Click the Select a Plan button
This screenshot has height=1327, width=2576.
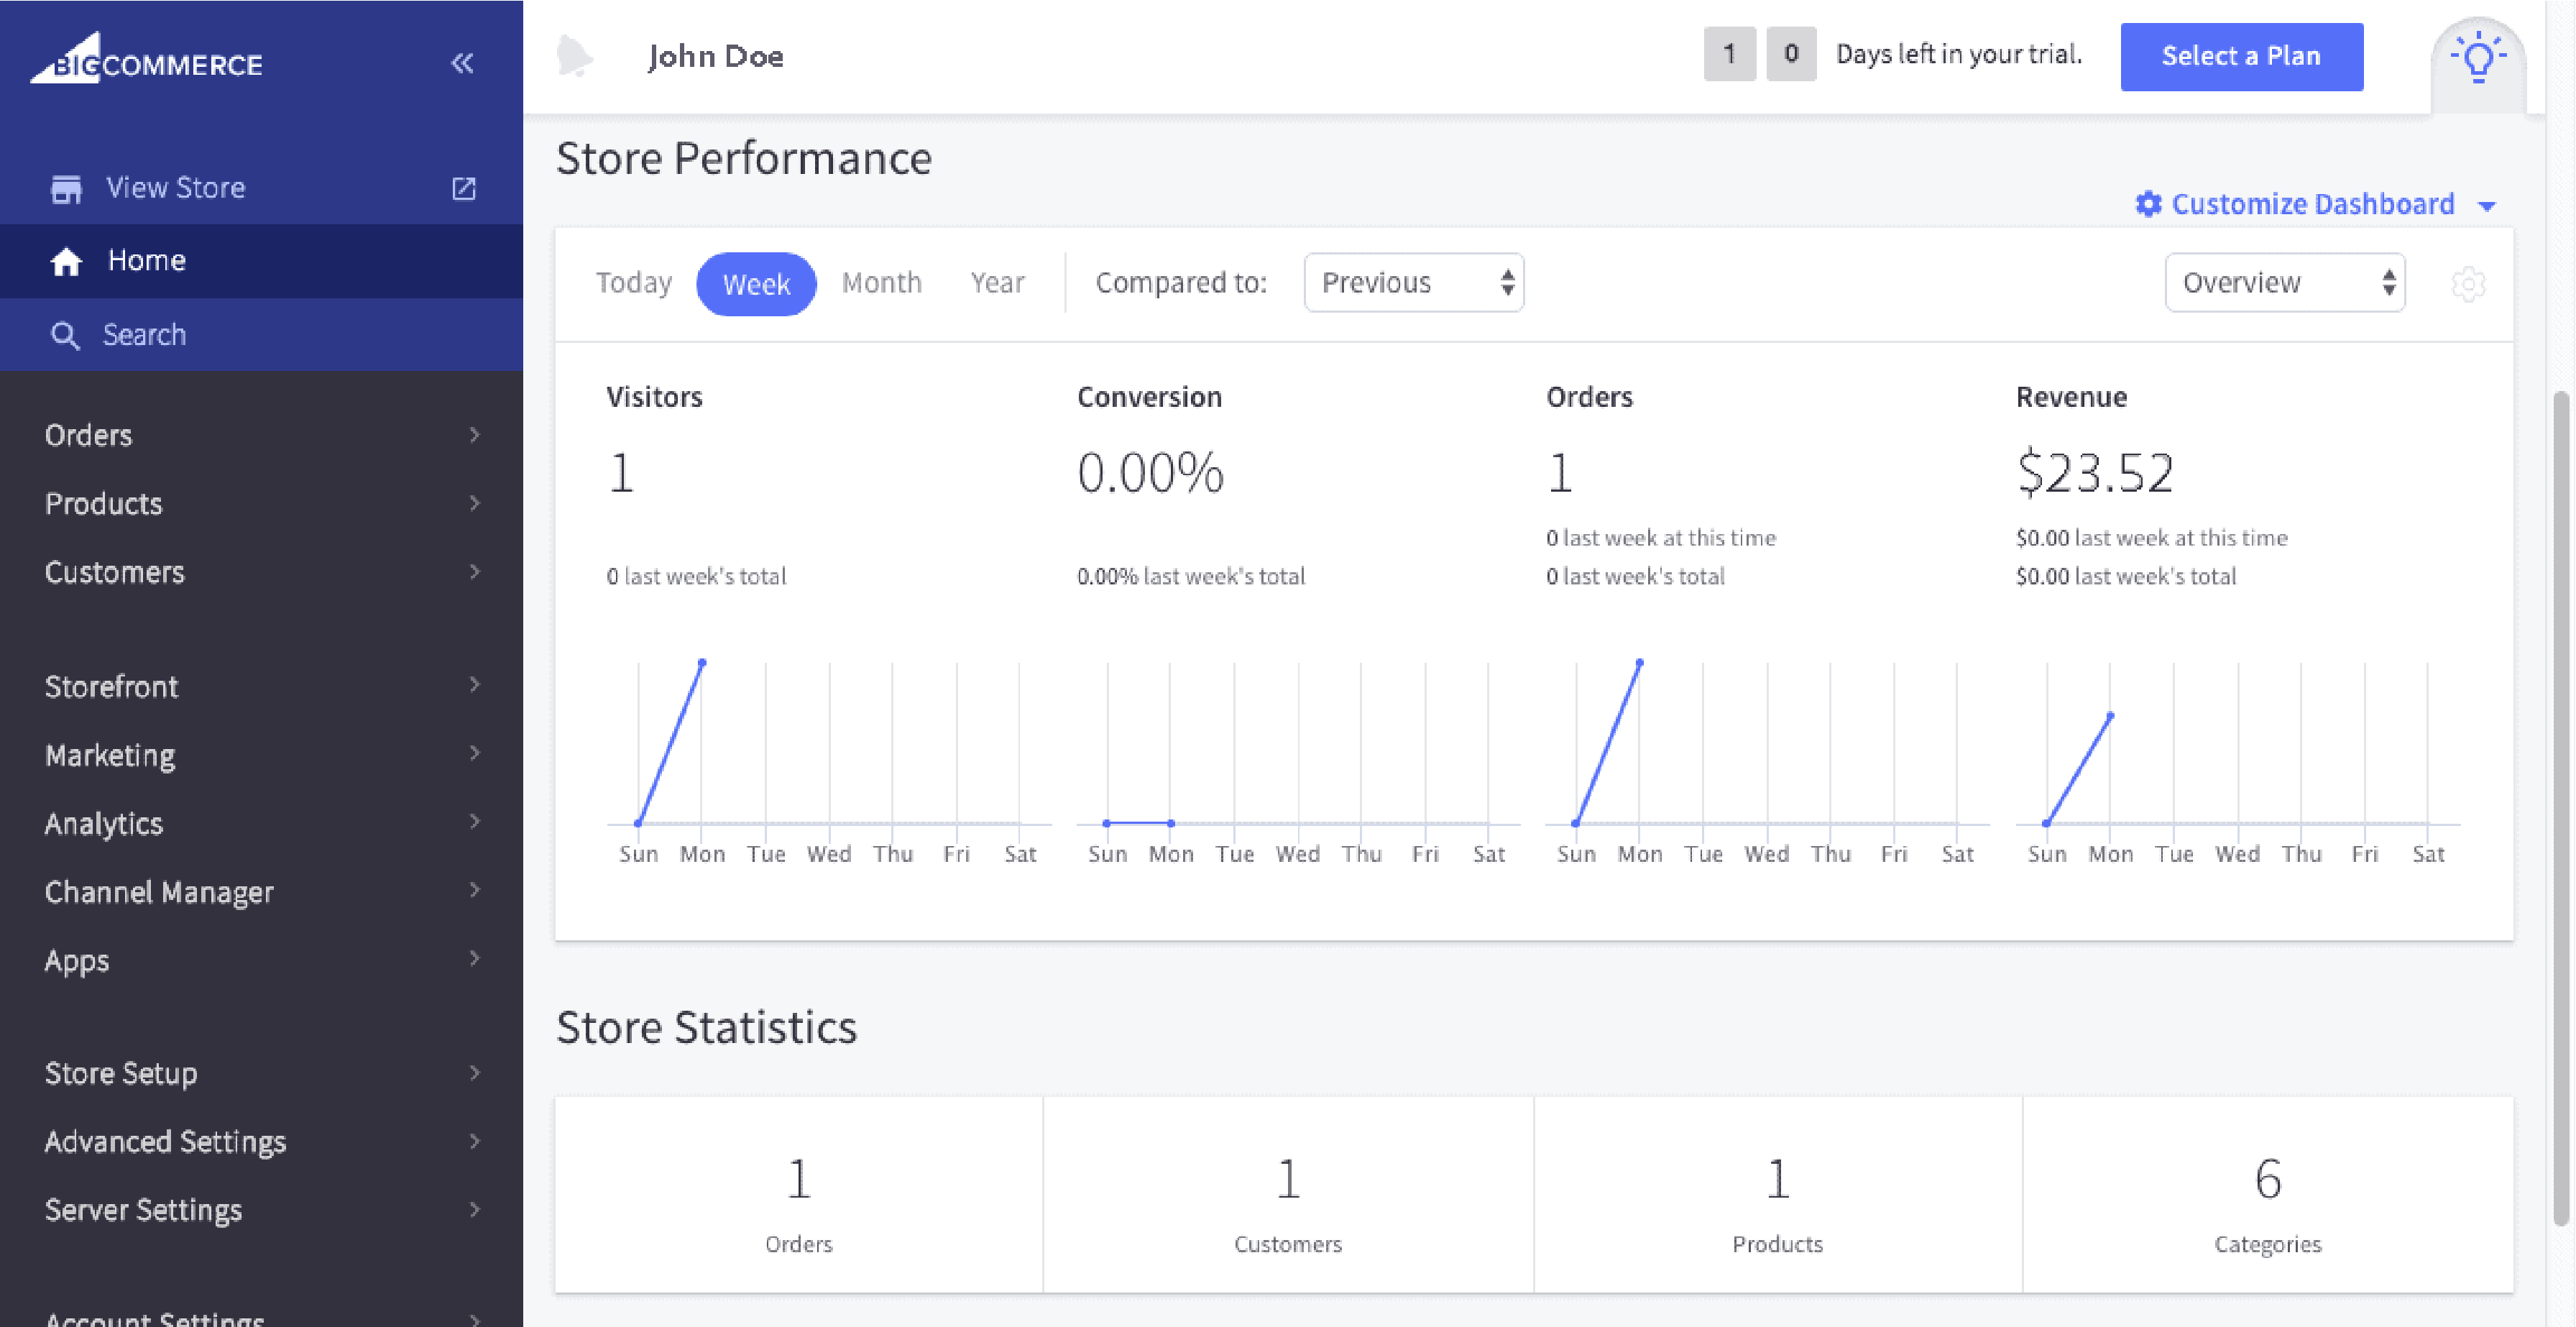pyautogui.click(x=2242, y=54)
